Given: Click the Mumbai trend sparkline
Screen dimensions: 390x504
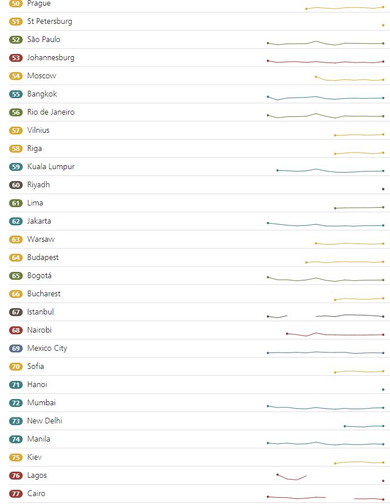Looking at the screenshot, I should 325,408.
